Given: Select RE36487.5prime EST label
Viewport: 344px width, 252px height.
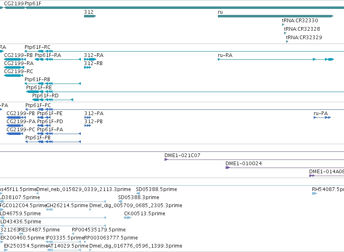Looking at the screenshot, I should [40, 230].
